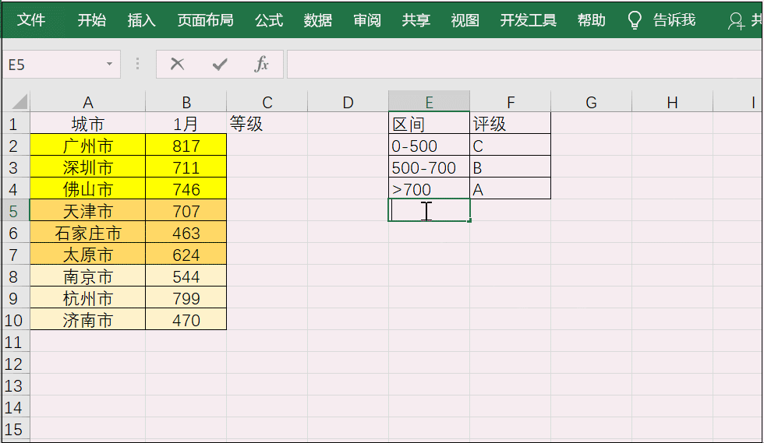Click the 告诉我 search box

pyautogui.click(x=674, y=20)
